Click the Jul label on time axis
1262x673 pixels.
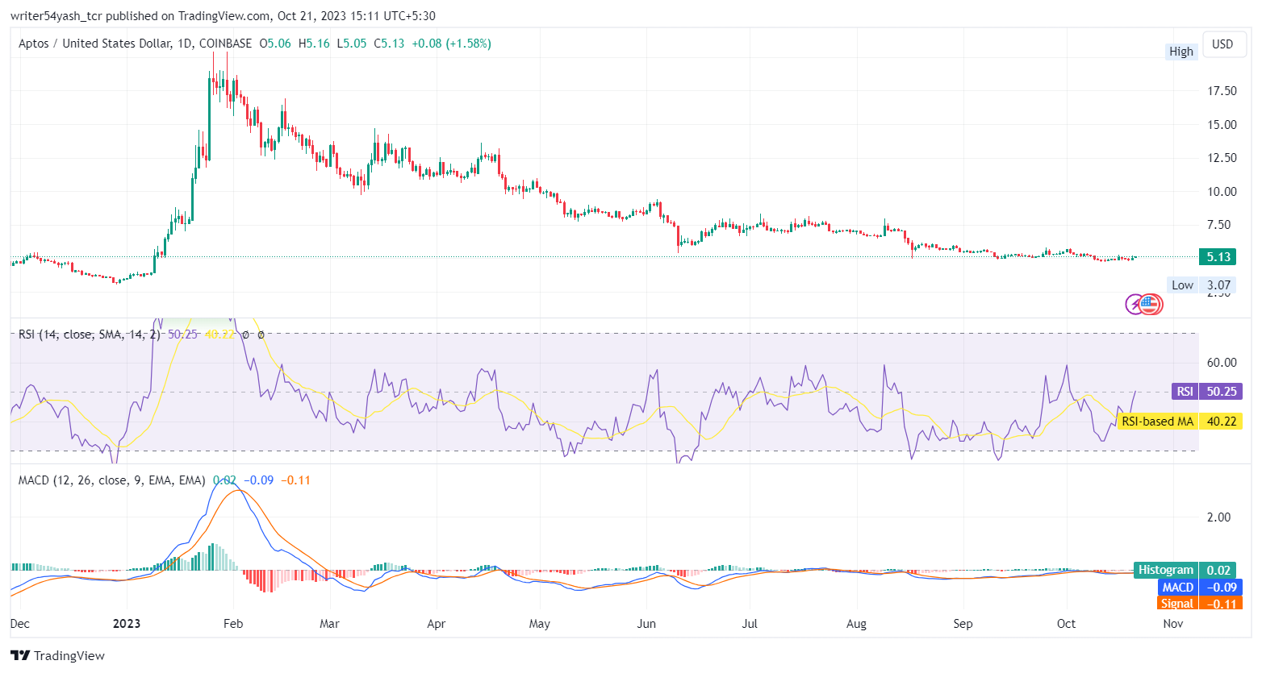750,624
